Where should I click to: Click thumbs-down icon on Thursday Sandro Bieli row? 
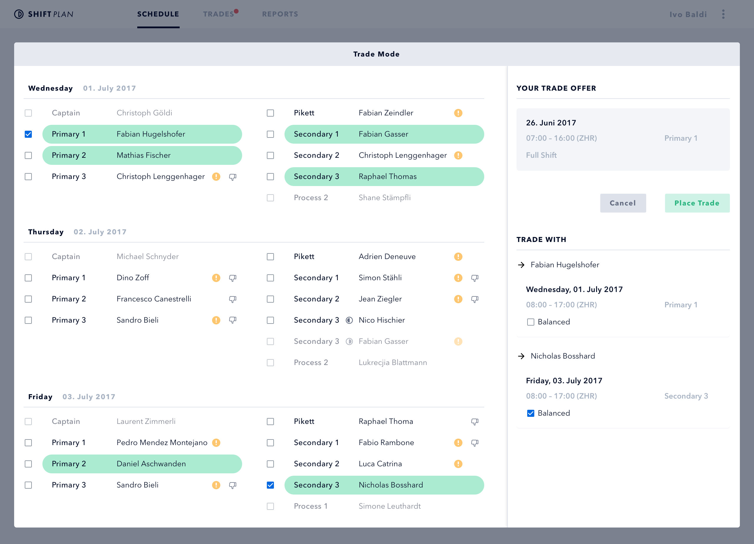(233, 320)
